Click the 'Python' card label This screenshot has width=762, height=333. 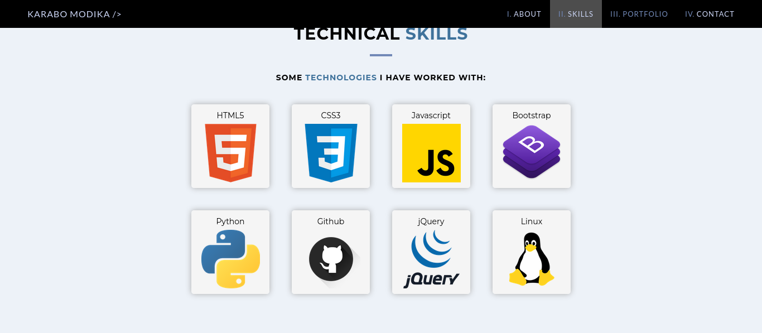click(x=230, y=221)
